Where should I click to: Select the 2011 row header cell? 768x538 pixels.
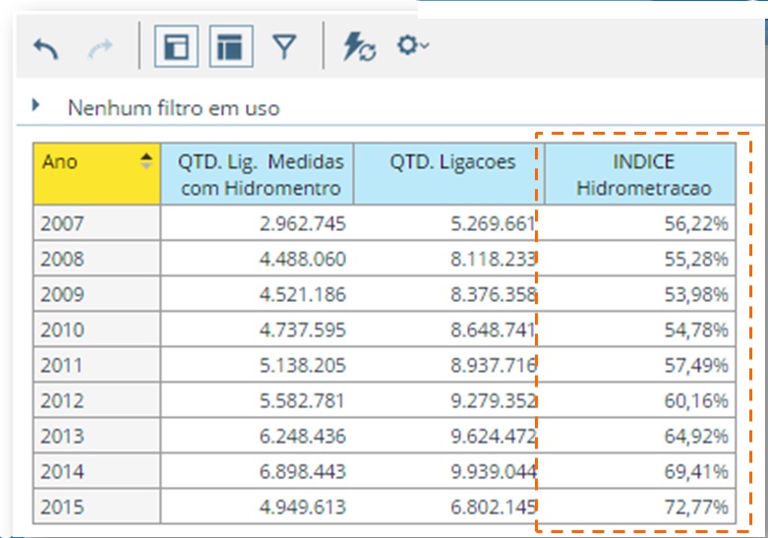(96, 365)
